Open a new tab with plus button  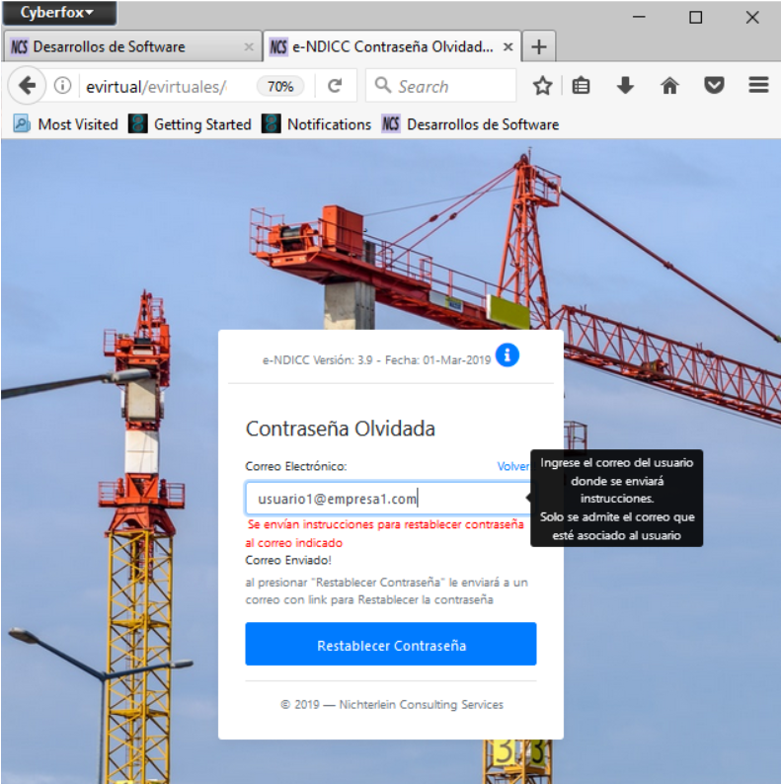[x=538, y=46]
